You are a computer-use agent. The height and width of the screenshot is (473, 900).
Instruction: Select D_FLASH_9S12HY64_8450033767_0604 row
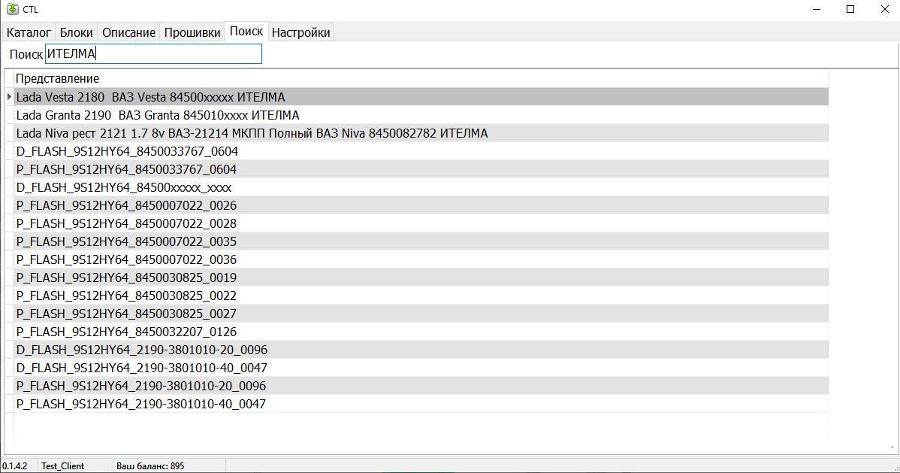(421, 151)
